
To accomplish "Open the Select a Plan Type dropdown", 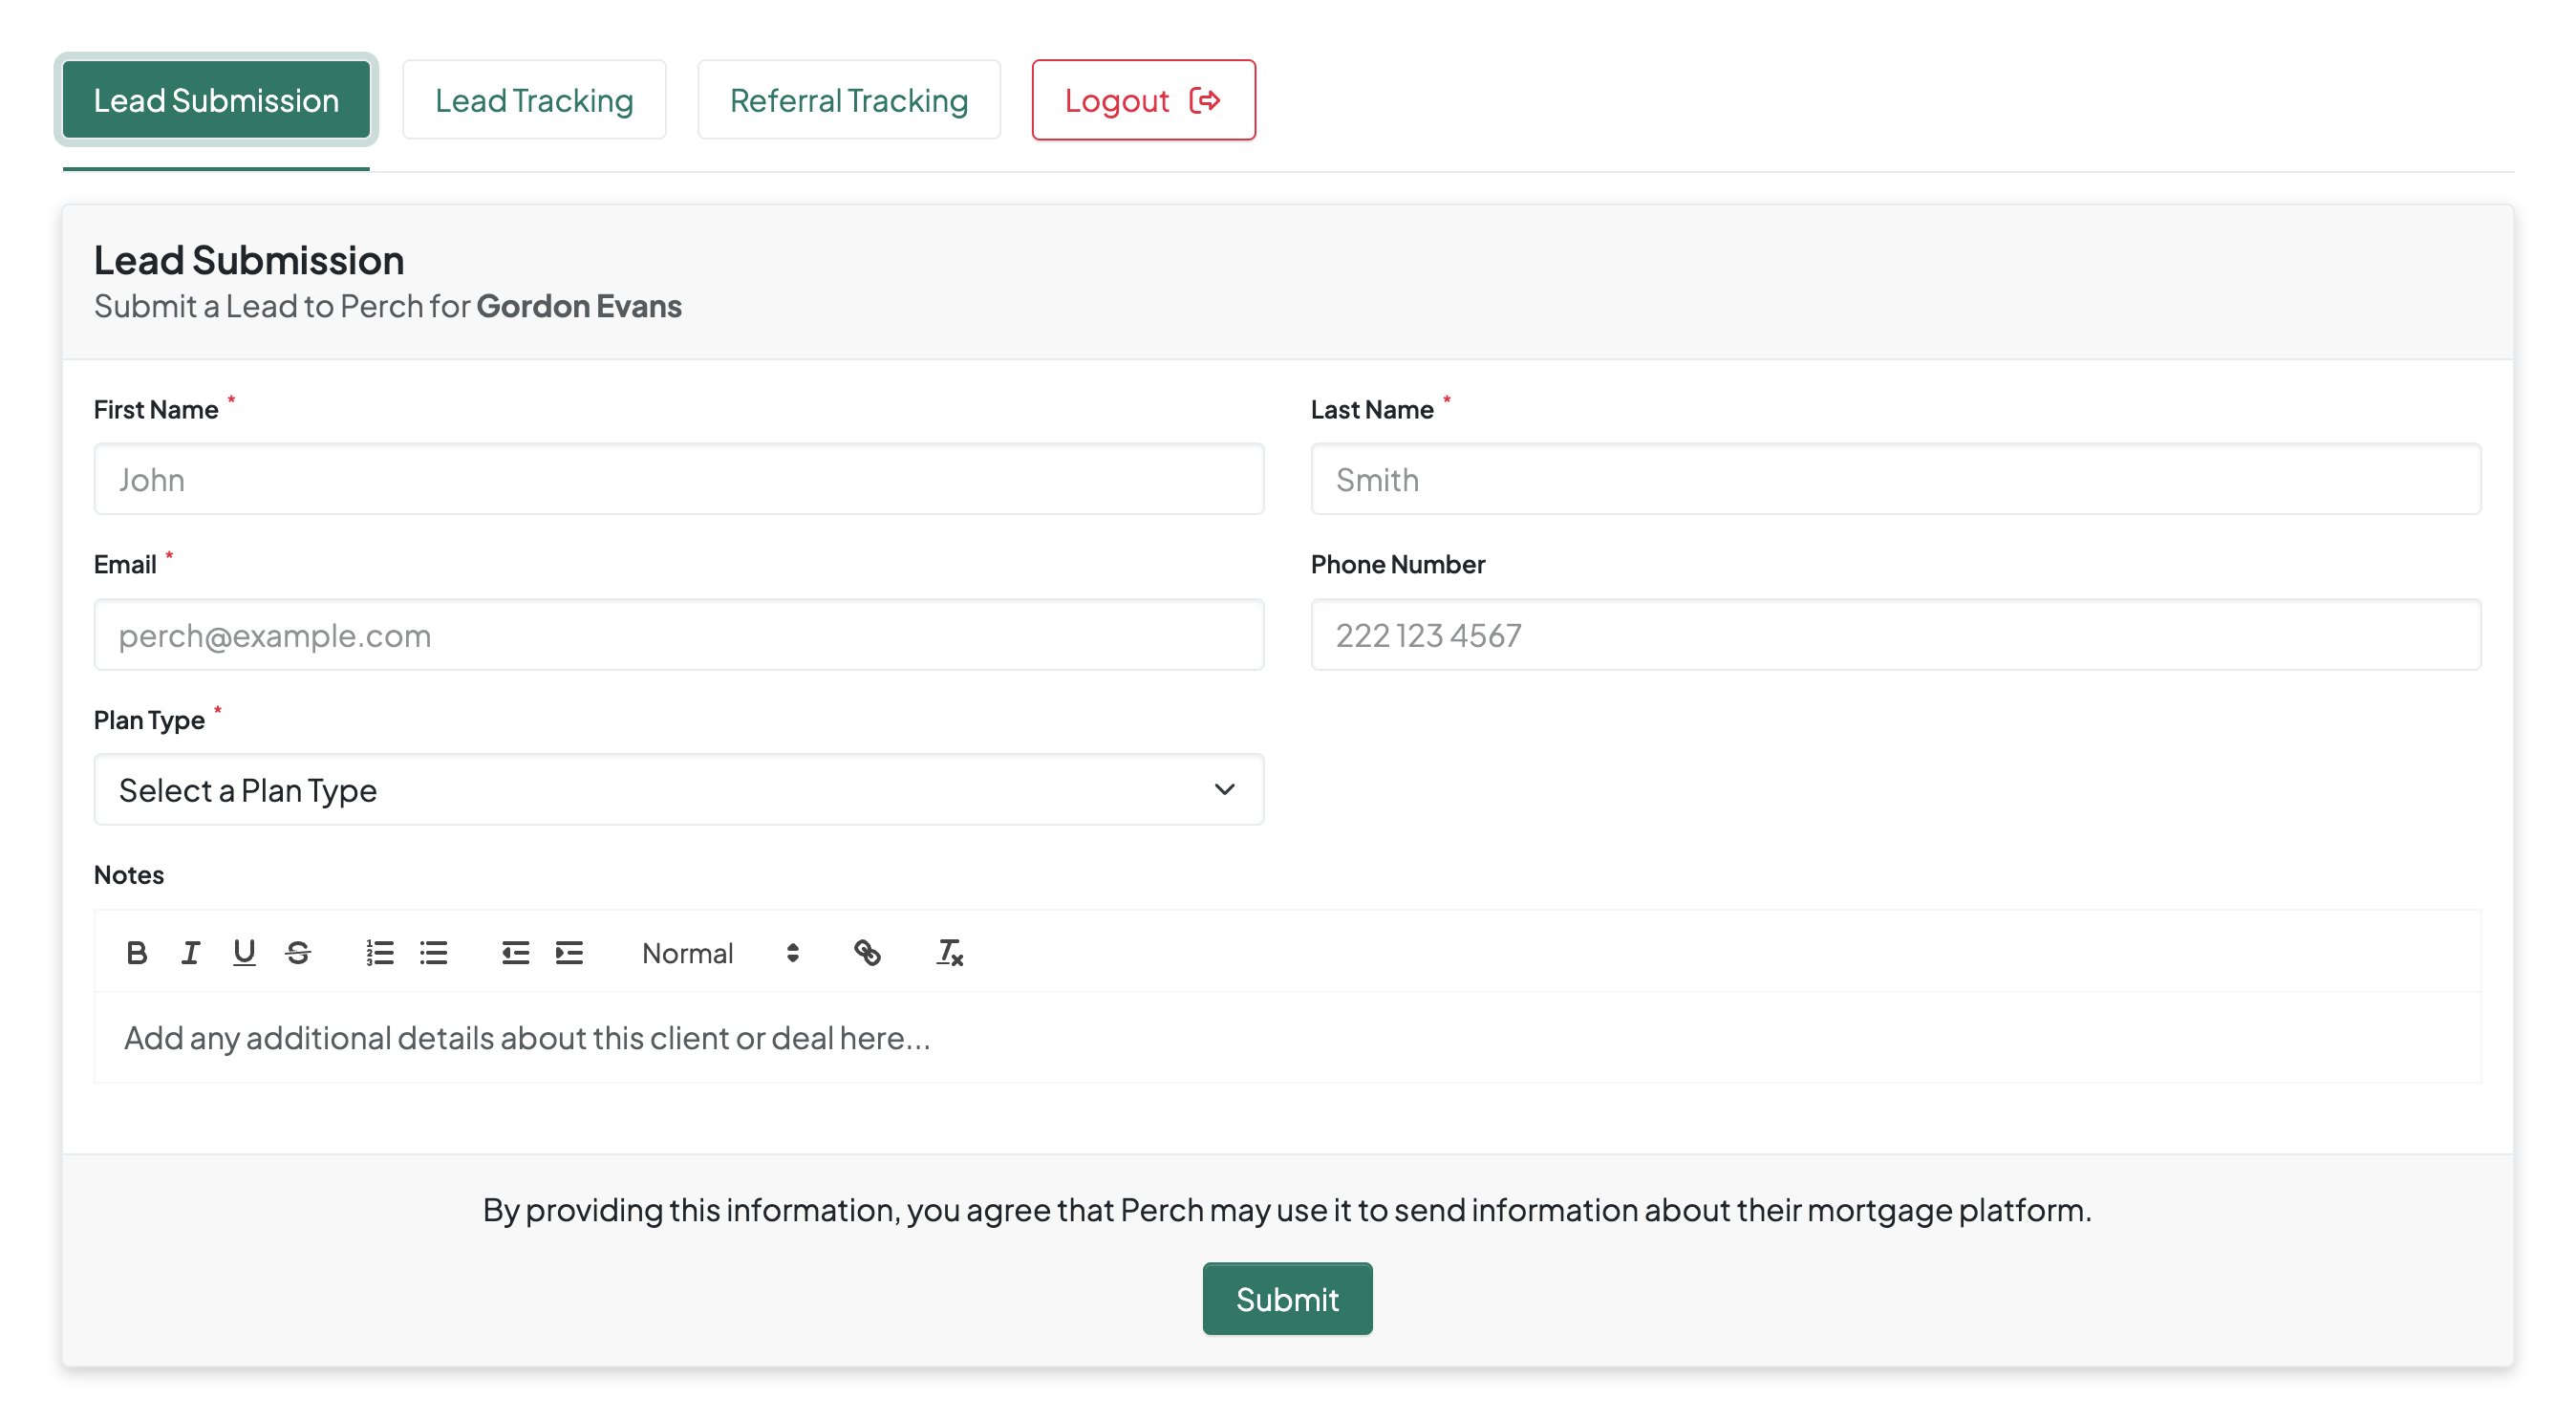I will 678,790.
